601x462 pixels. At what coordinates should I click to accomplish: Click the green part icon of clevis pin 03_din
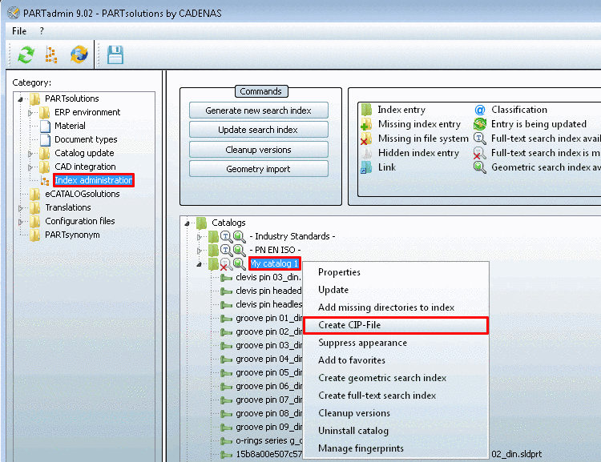tap(227, 278)
